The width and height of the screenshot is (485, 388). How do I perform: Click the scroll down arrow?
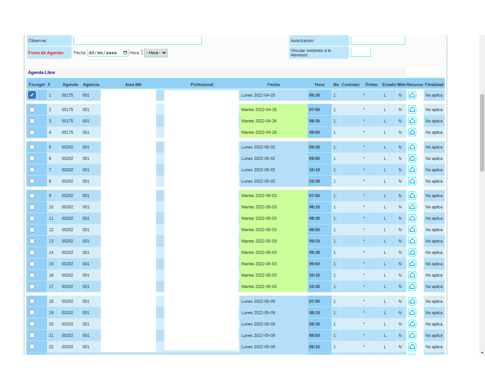tap(482, 352)
